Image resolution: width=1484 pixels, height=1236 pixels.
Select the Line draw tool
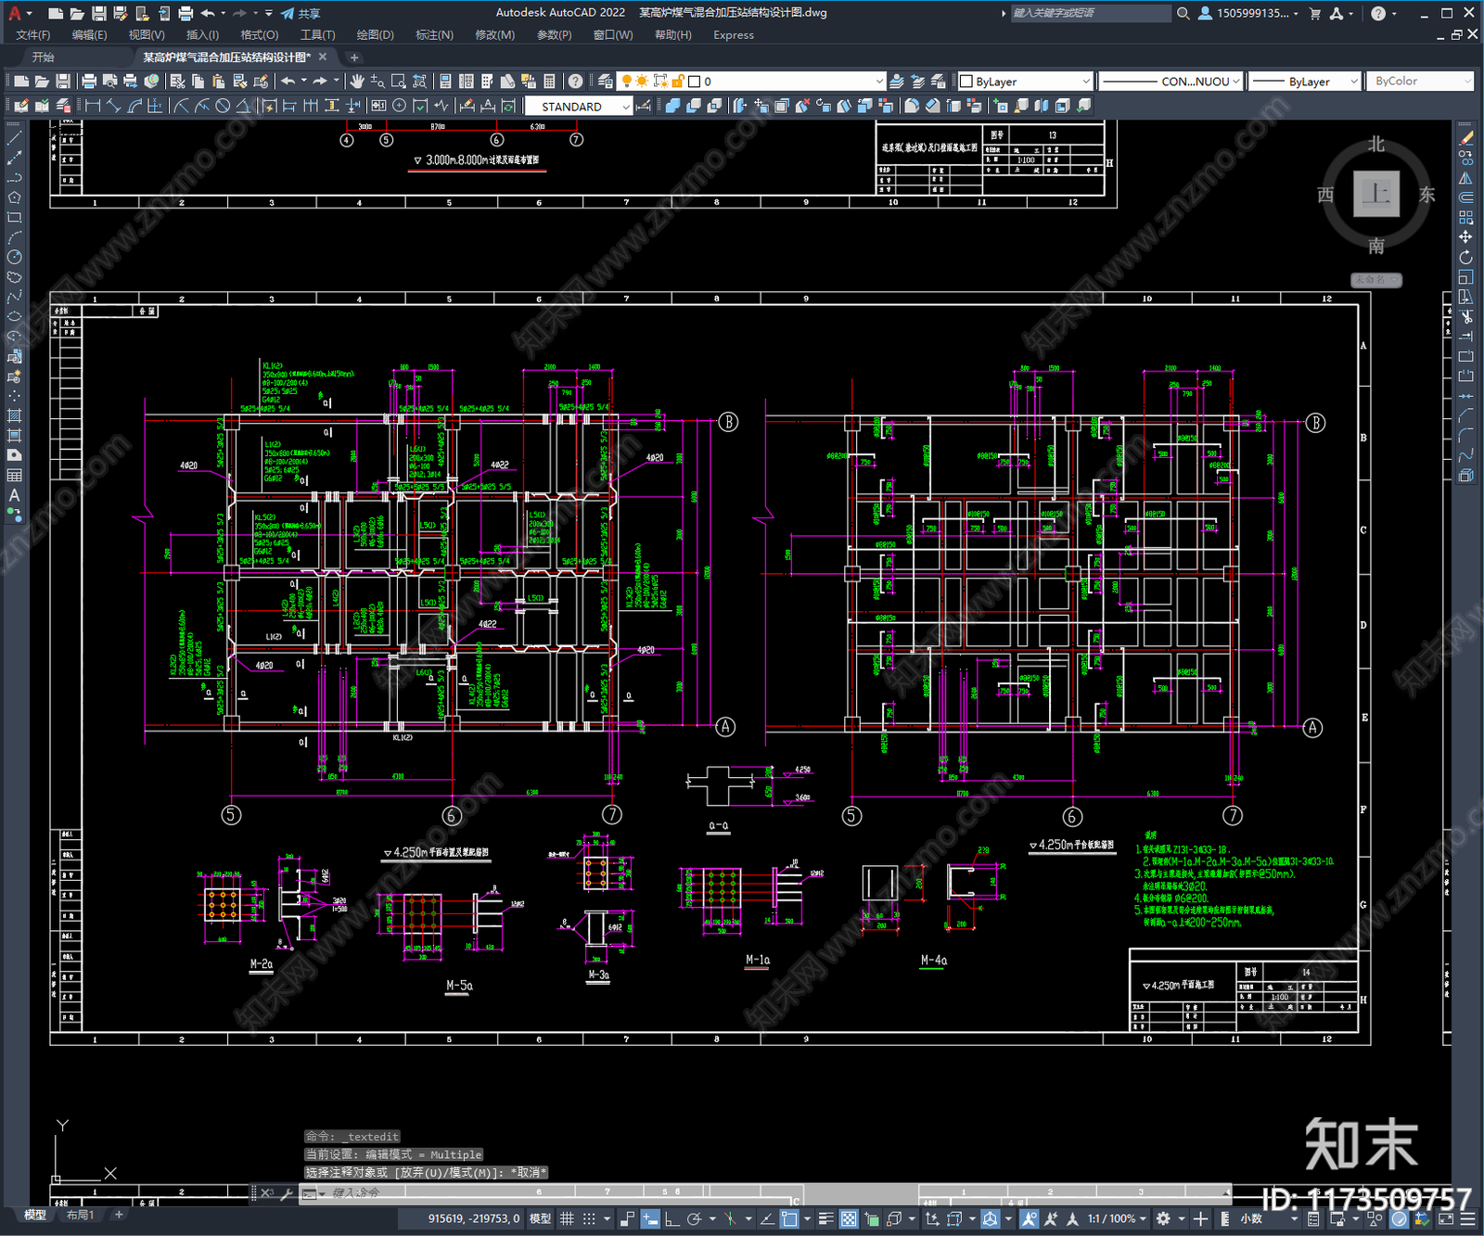(x=14, y=138)
